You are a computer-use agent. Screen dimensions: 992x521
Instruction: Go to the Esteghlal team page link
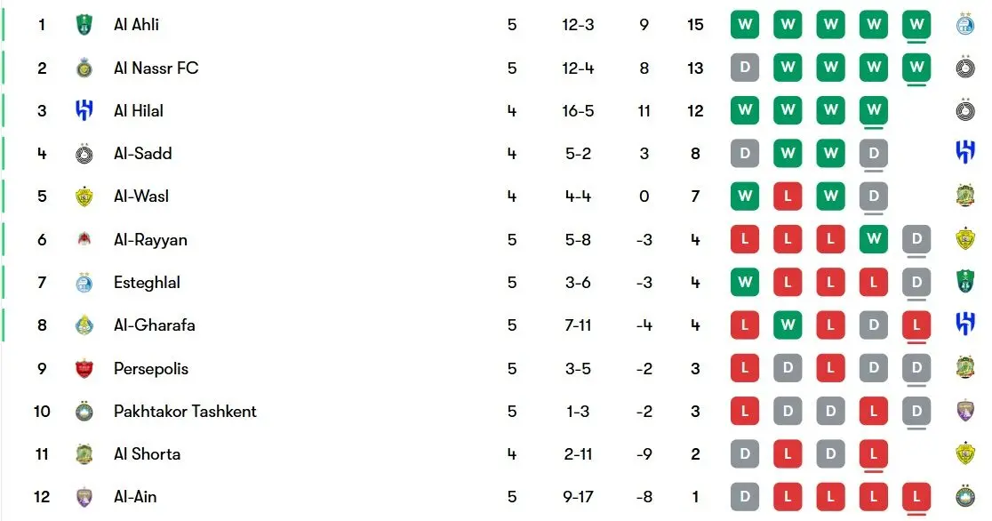point(147,283)
